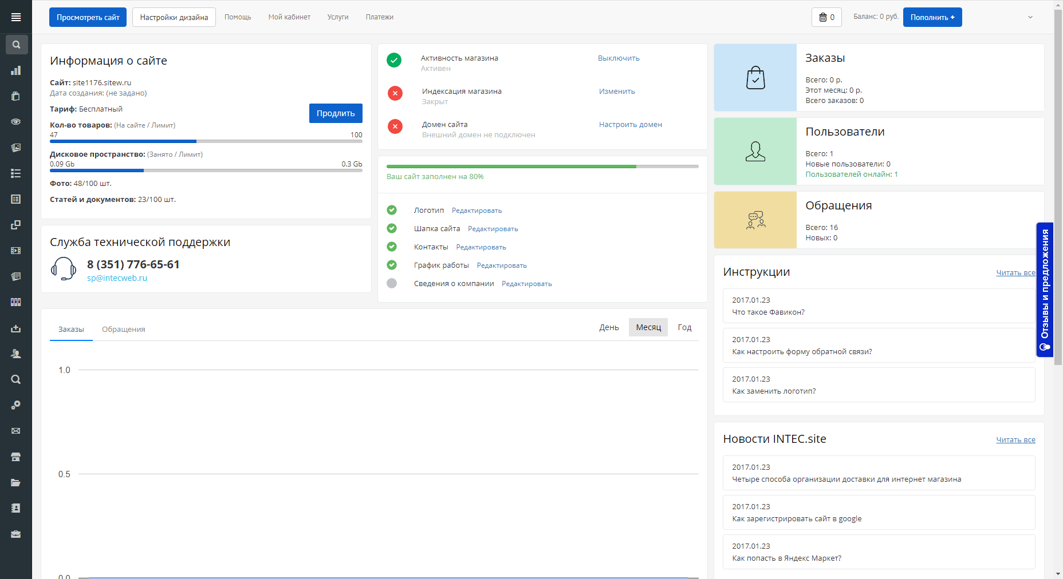Click the open folder icon in the sidebar
Viewport: 1063px width, 579px height.
(16, 482)
